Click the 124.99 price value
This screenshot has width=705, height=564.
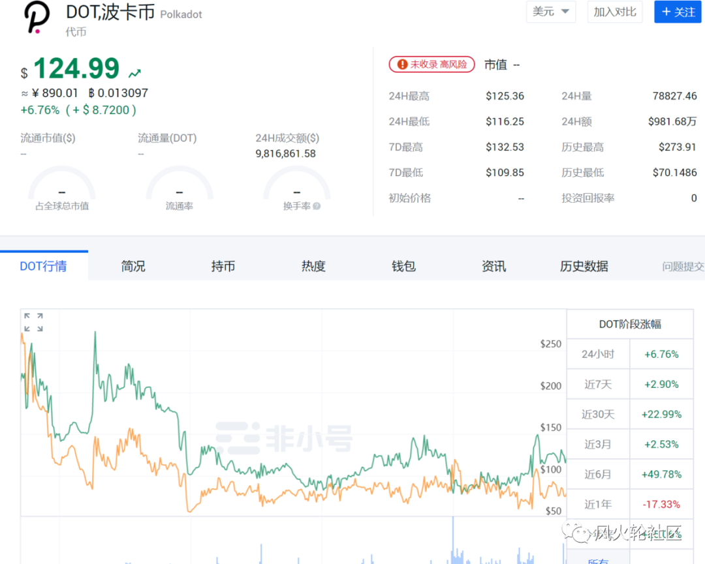coord(76,68)
